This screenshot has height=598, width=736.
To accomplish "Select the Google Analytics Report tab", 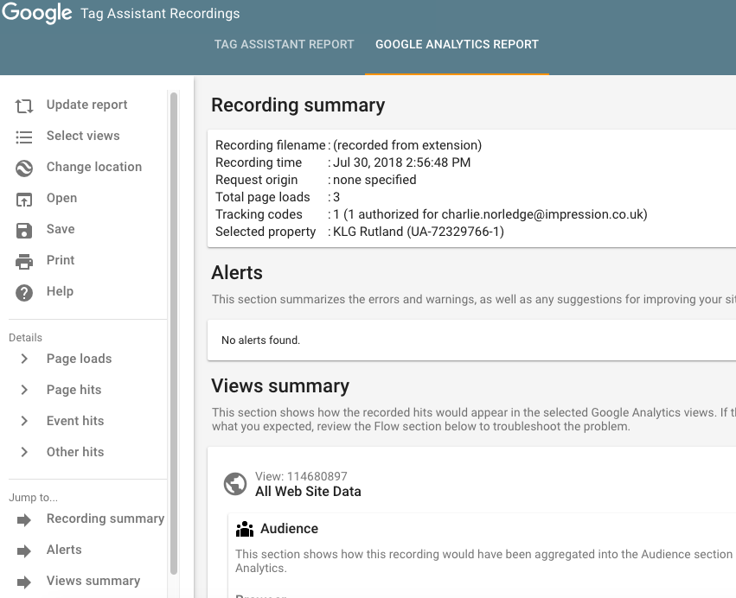I will [x=457, y=44].
